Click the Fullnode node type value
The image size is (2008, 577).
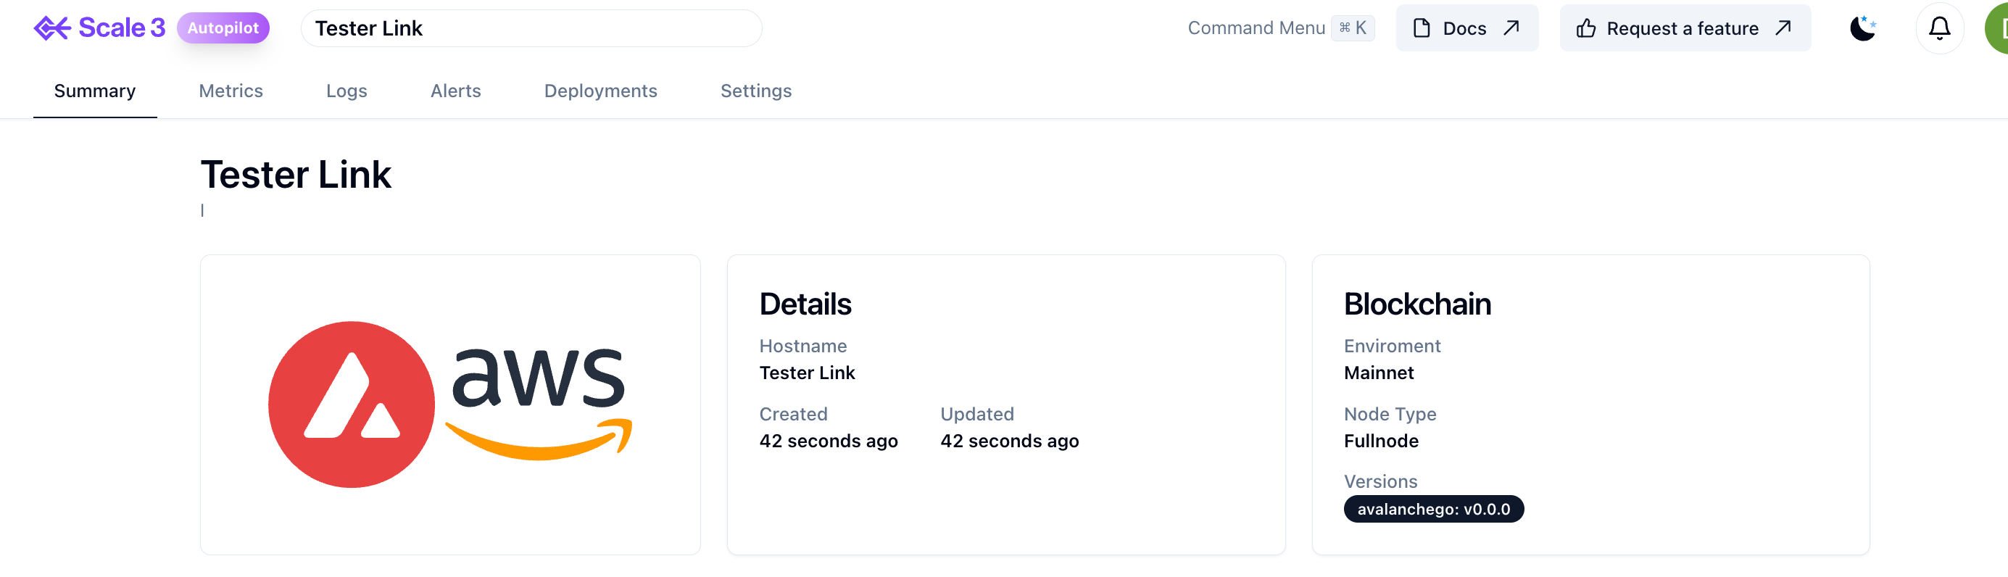point(1380,441)
